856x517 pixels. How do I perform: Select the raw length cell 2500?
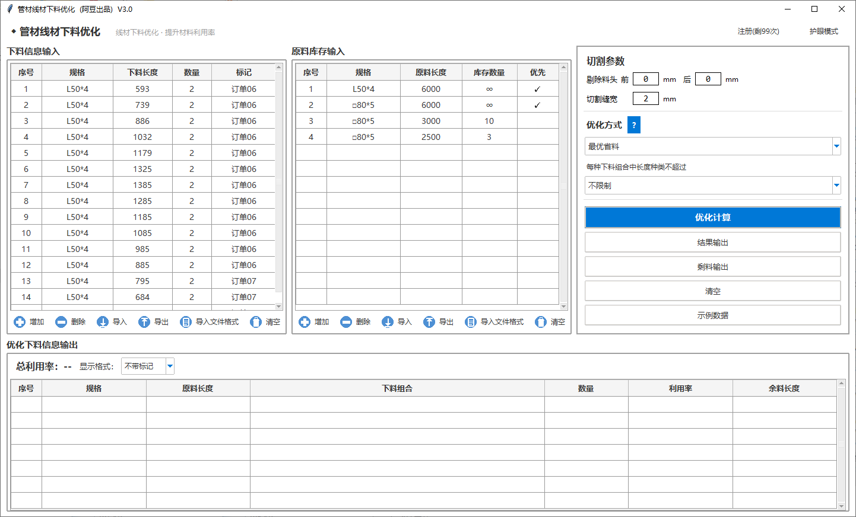click(431, 137)
